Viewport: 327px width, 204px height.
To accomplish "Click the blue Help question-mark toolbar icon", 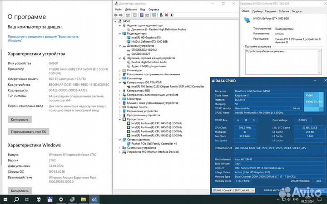I will click(142, 15).
